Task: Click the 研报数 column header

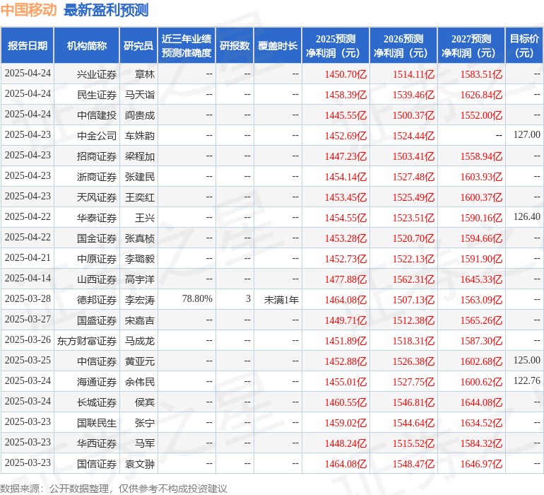Action: [x=235, y=46]
